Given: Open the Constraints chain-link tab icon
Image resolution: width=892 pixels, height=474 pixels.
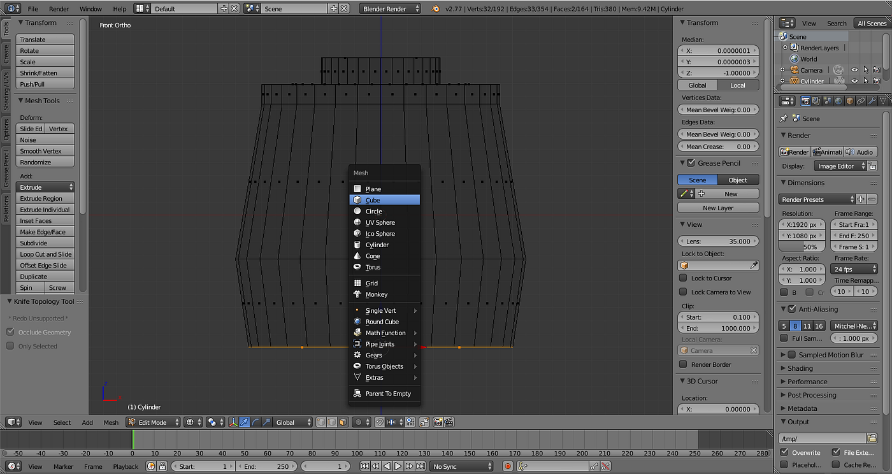Looking at the screenshot, I should [x=861, y=101].
